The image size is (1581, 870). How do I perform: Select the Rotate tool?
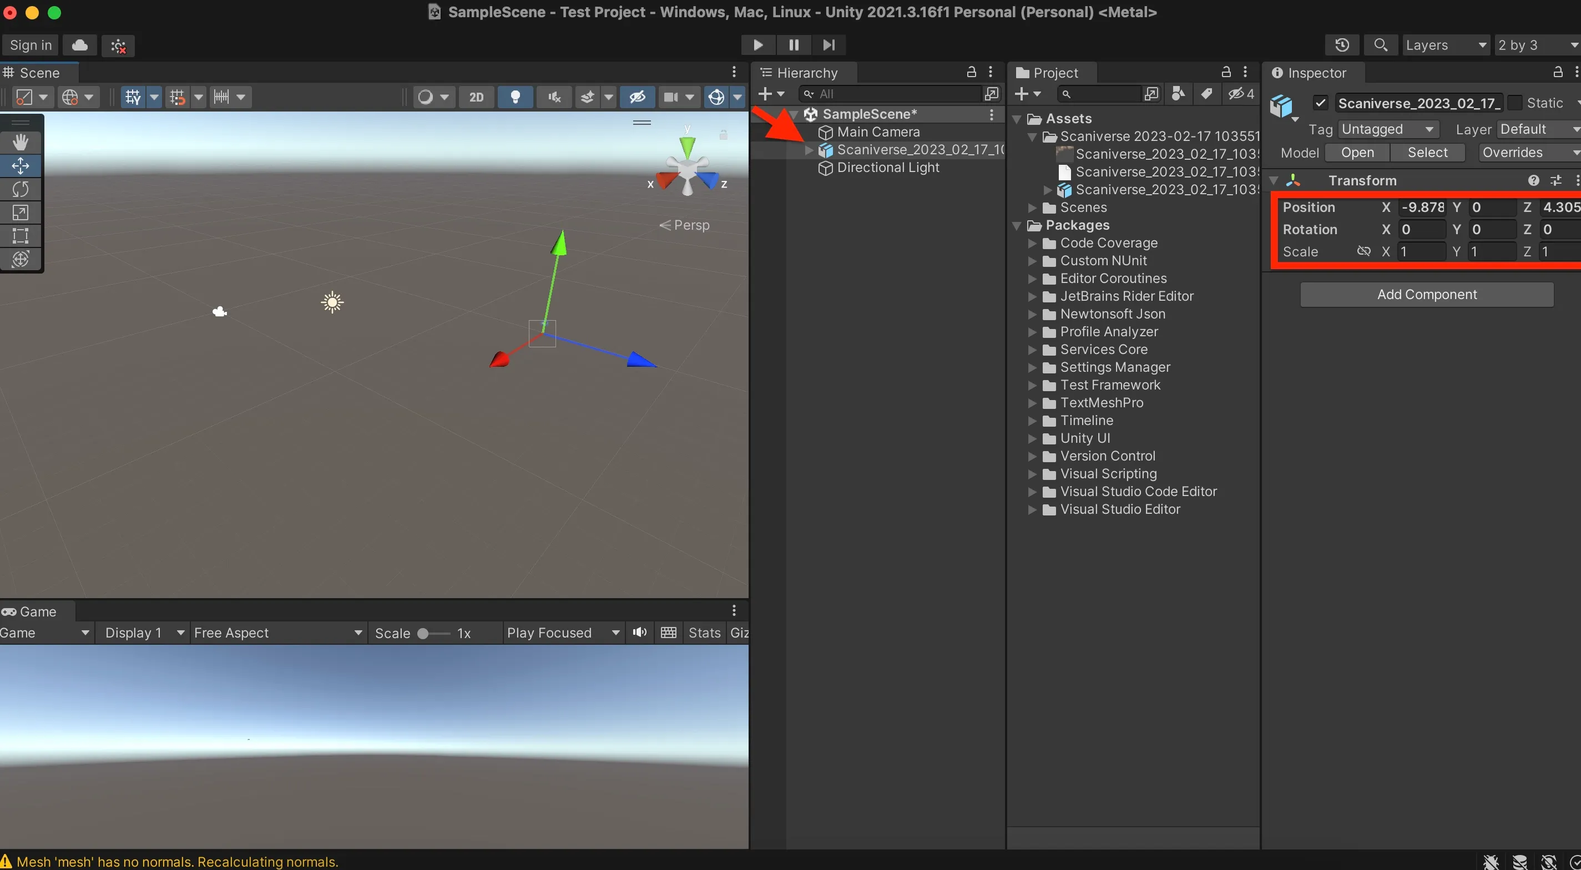click(20, 189)
